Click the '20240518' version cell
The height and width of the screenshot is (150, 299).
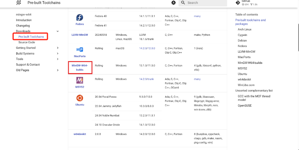tap(101, 35)
